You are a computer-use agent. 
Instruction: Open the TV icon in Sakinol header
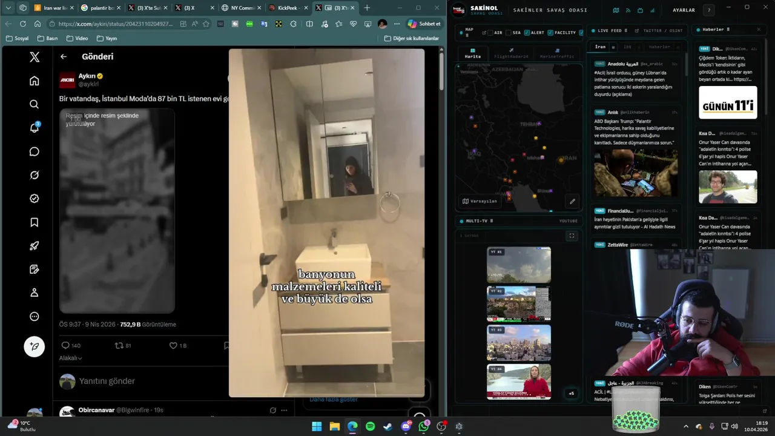640,10
